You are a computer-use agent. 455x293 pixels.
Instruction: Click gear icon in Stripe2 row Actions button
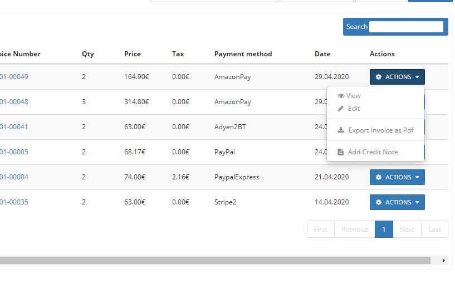coord(378,202)
